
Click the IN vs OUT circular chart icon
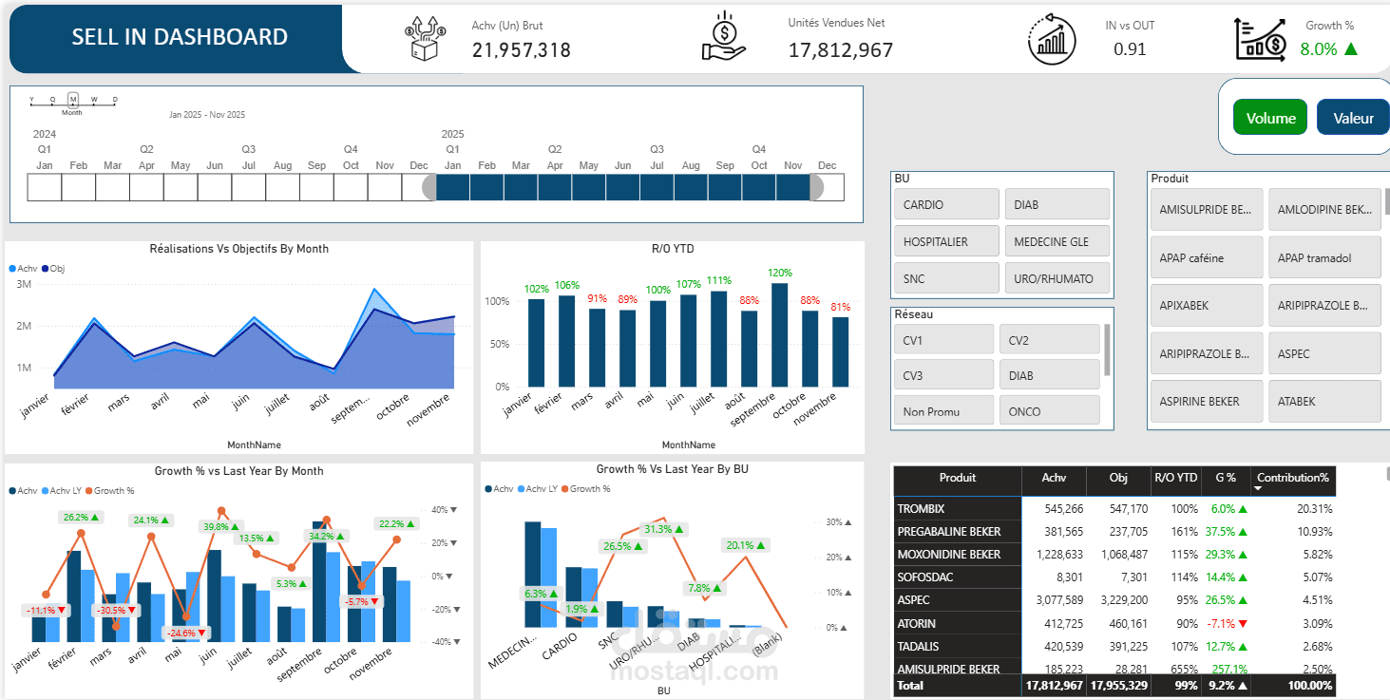click(x=1053, y=40)
